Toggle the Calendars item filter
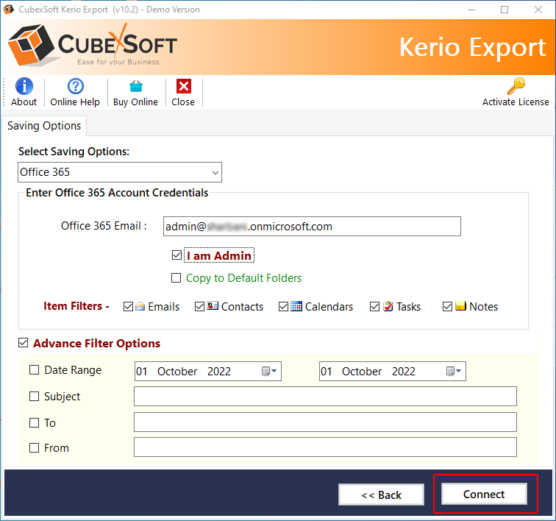This screenshot has height=521, width=556. (x=284, y=307)
